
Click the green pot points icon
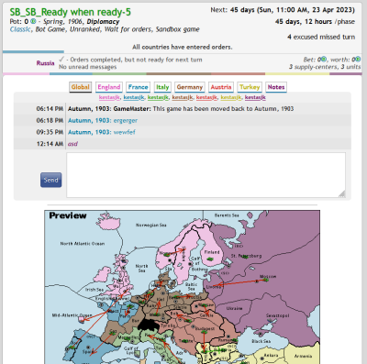tap(33, 22)
